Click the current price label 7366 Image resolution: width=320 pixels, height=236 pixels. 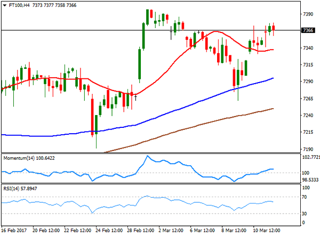[308, 30]
